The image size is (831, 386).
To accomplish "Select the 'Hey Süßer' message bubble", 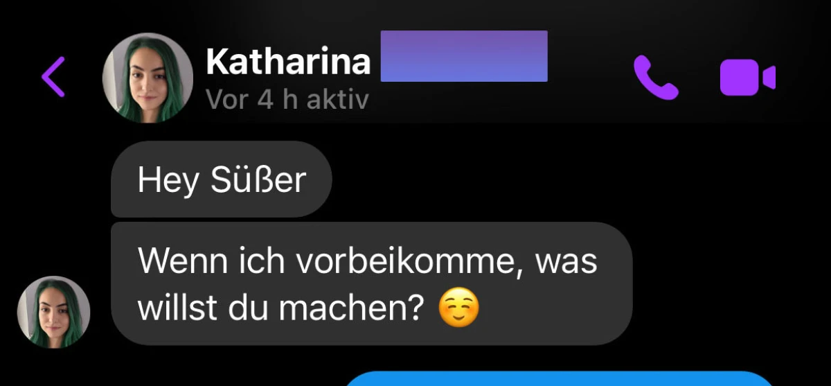I will 222,179.
